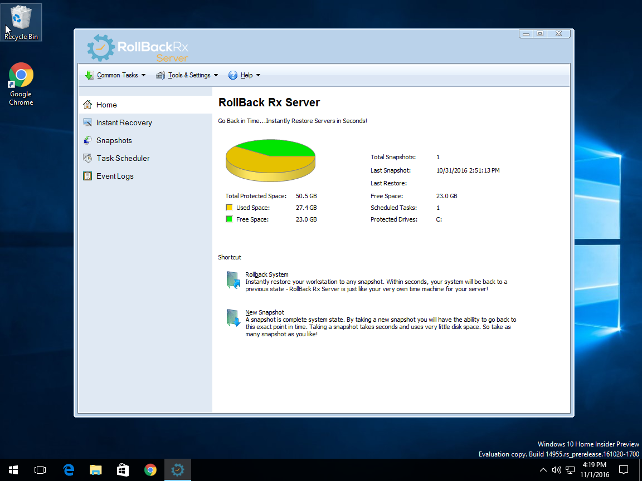Click the New Snapshot link
This screenshot has height=481, width=642.
pos(265,312)
